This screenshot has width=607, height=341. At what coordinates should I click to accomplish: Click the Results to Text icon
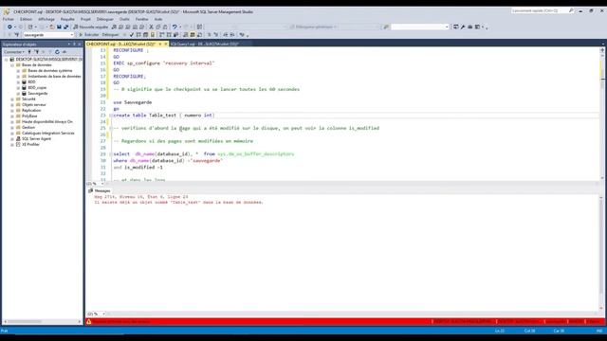point(186,35)
